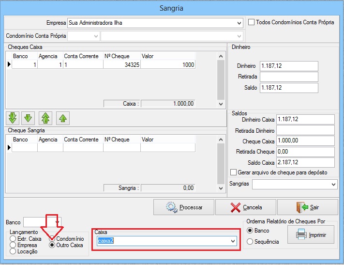
Task: Click the Cheque Caixa field showing 1.000,00
Action: [x=305, y=140]
